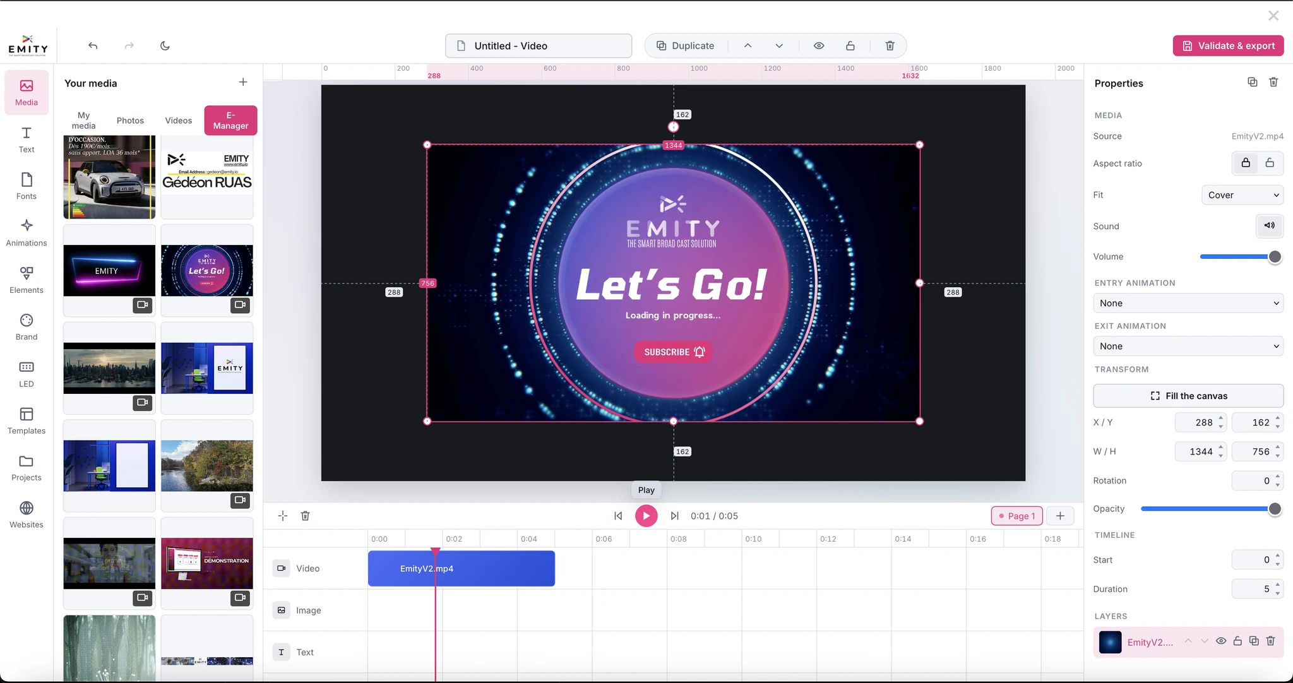Move element up with chevron in toolbar
The height and width of the screenshot is (683, 1293).
click(x=748, y=45)
